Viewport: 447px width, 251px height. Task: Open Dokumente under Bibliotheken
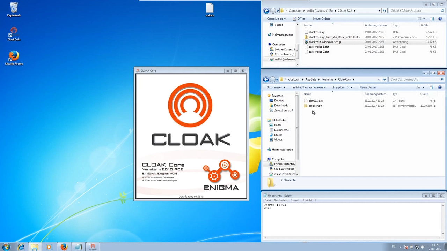(281, 130)
